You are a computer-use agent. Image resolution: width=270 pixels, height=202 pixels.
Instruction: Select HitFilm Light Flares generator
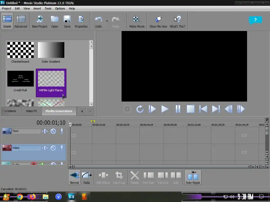51,83
